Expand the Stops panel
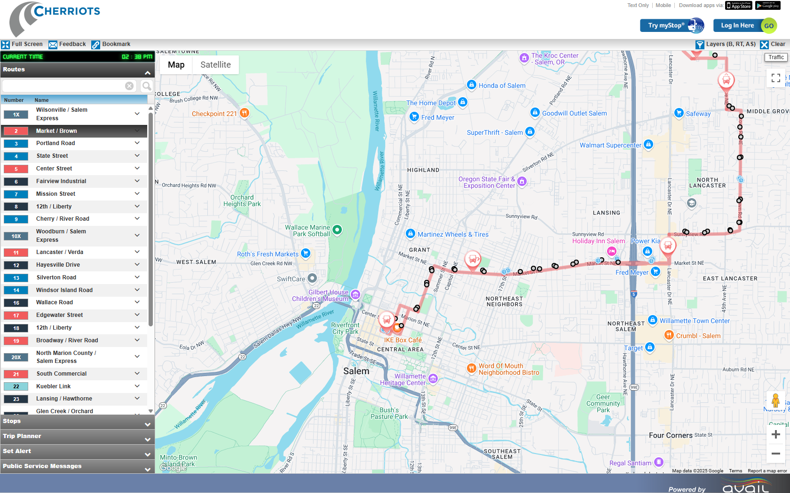 (x=75, y=422)
